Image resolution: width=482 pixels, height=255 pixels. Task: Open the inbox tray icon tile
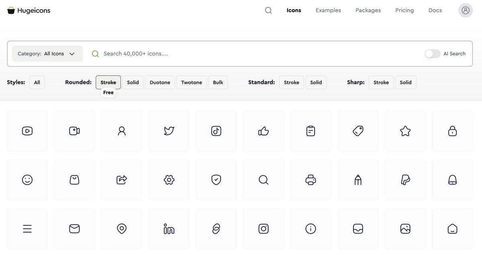[x=358, y=229]
